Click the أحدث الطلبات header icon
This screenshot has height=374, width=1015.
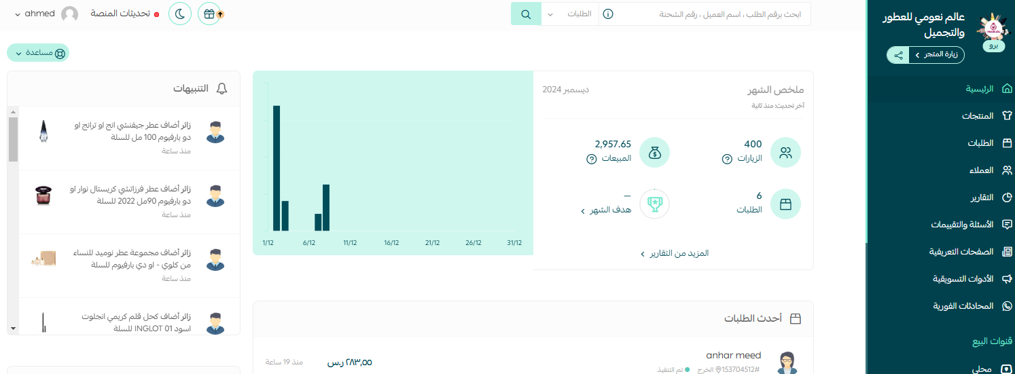click(796, 318)
